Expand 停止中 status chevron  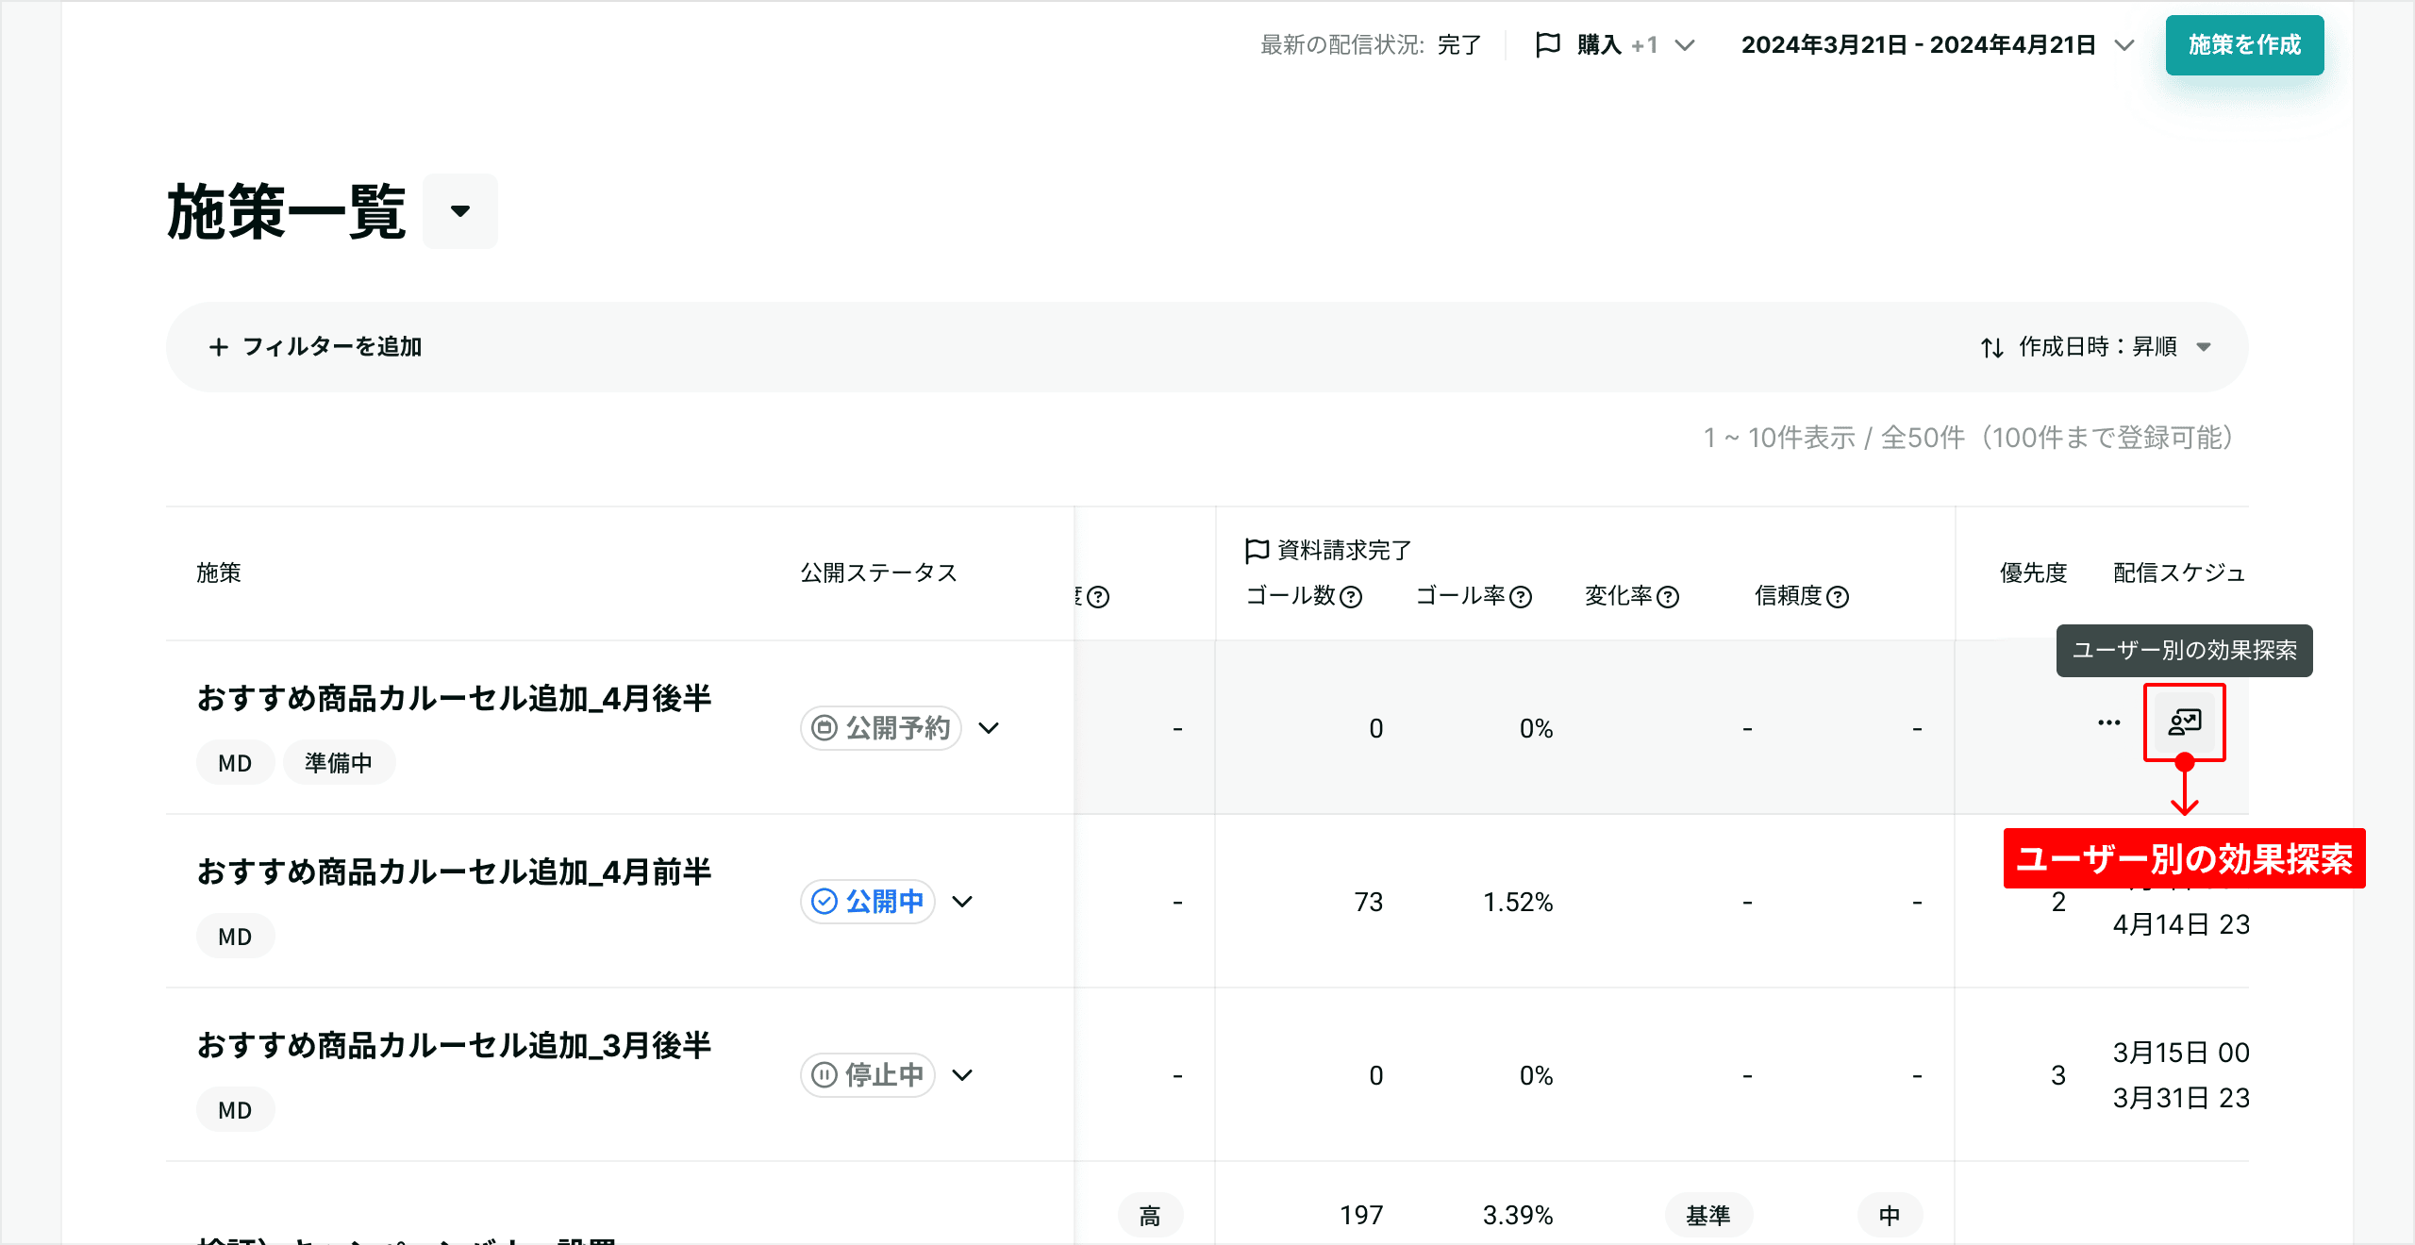pyautogui.click(x=962, y=1075)
